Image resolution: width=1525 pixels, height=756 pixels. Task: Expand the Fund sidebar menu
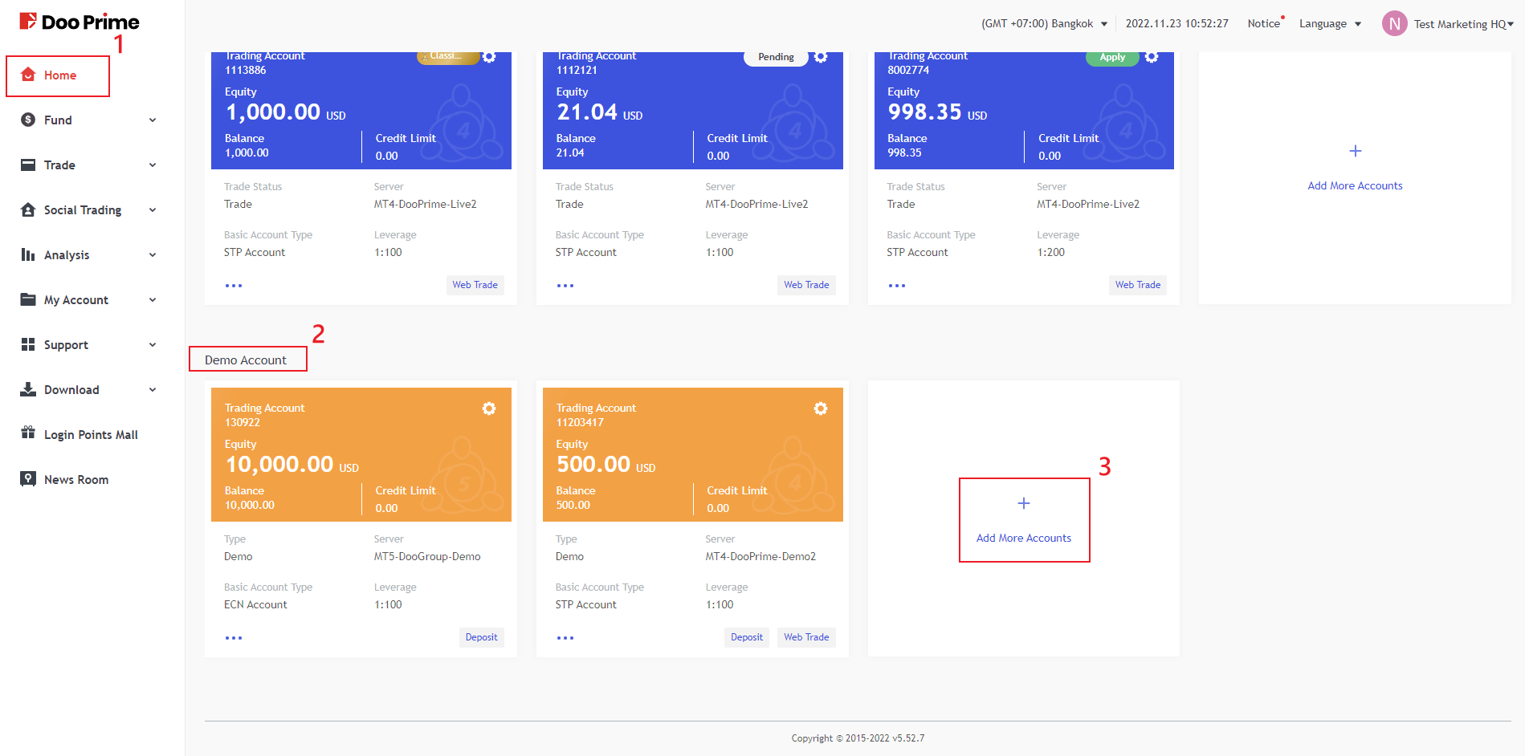pyautogui.click(x=88, y=120)
